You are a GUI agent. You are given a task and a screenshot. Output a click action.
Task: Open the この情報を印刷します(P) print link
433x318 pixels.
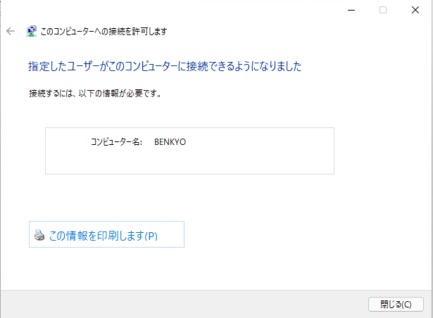pos(106,234)
